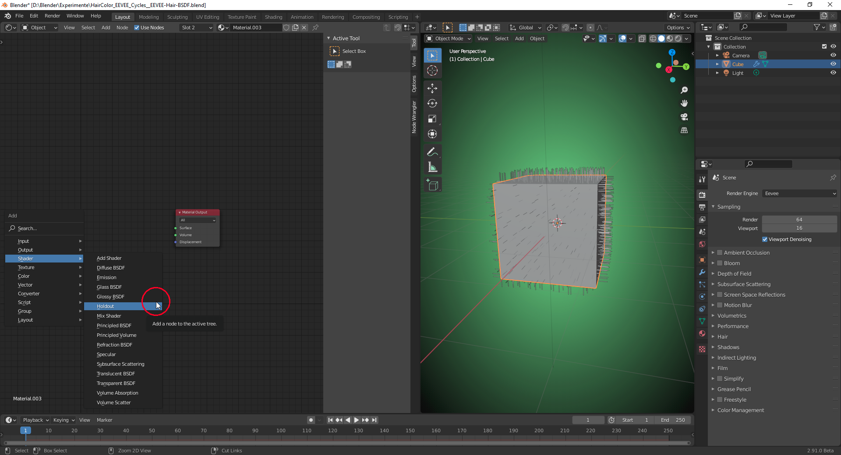
Task: Enable Bloom in the render settings
Action: click(720, 263)
